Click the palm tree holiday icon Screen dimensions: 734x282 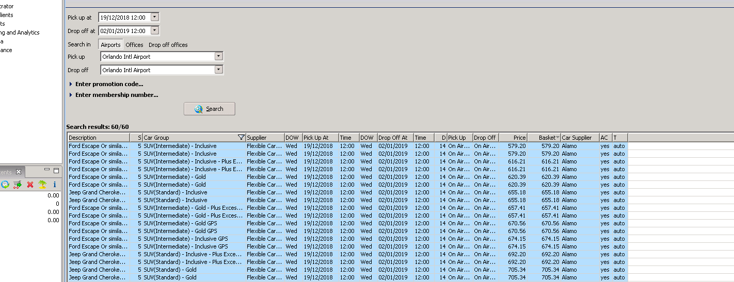[x=42, y=184]
